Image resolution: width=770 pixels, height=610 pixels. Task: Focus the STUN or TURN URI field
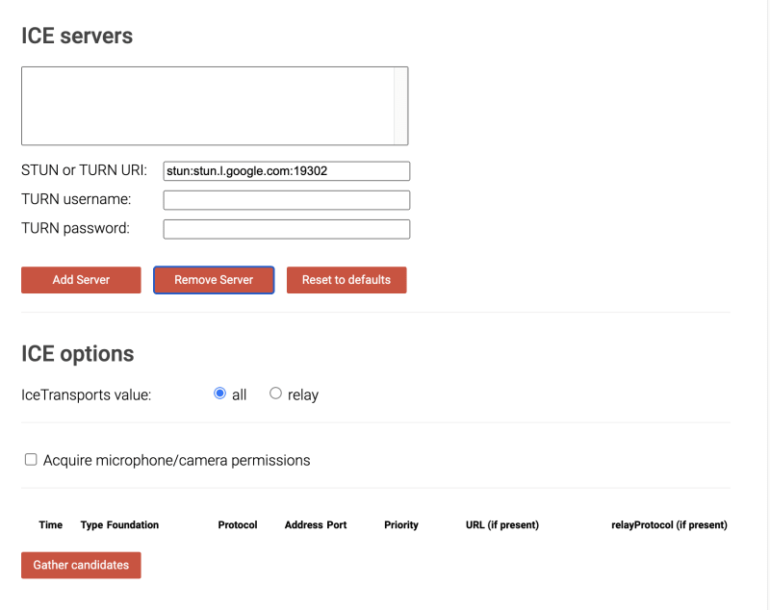point(287,170)
